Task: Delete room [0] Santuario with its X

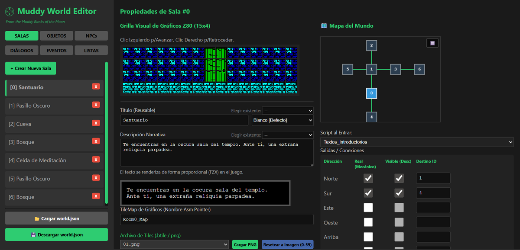Action: [96, 87]
